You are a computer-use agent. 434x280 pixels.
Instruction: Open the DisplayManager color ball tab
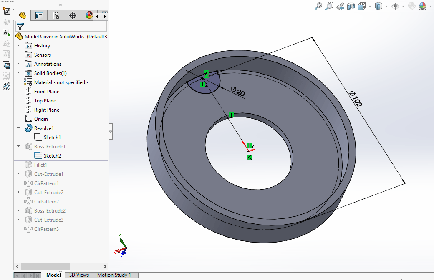click(x=88, y=16)
